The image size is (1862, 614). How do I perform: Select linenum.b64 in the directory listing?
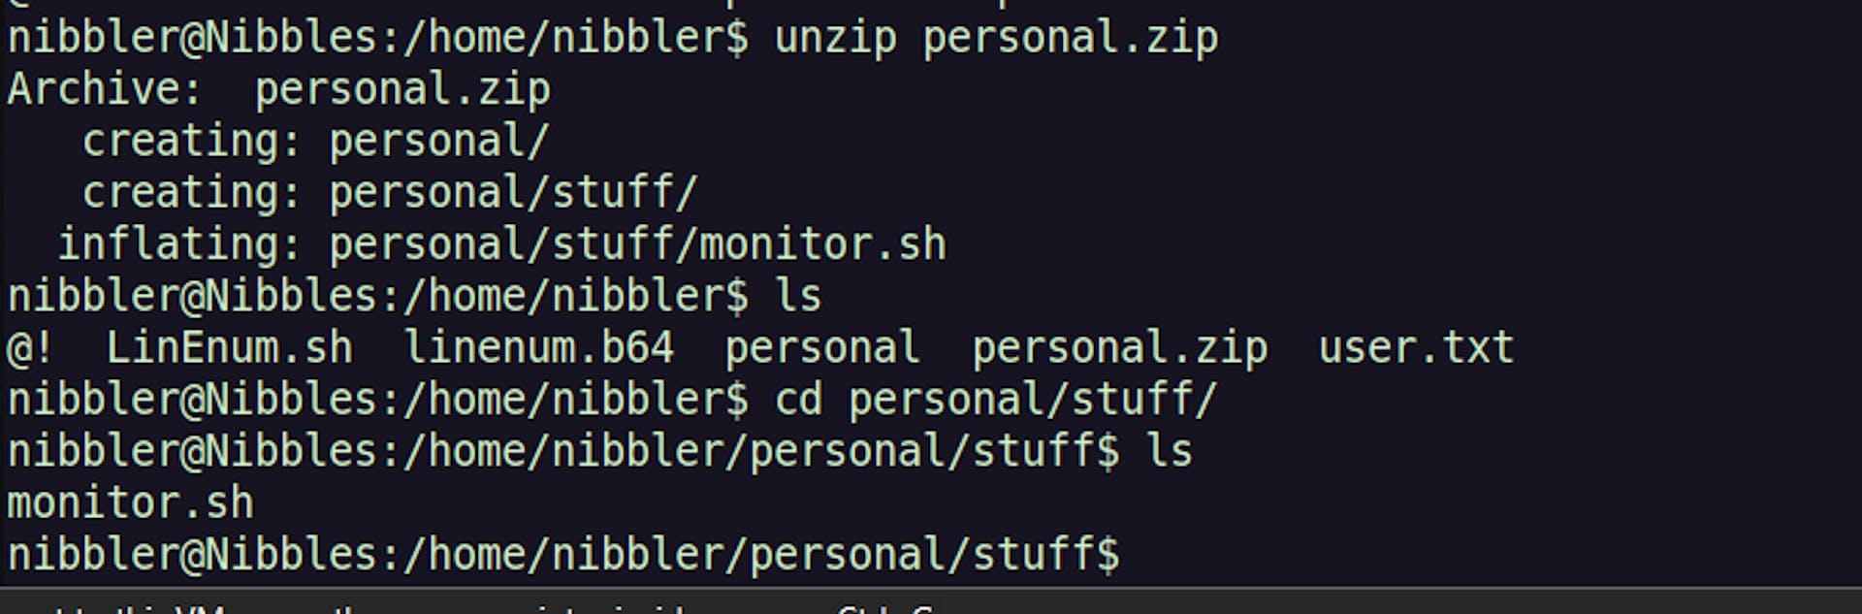tap(538, 348)
